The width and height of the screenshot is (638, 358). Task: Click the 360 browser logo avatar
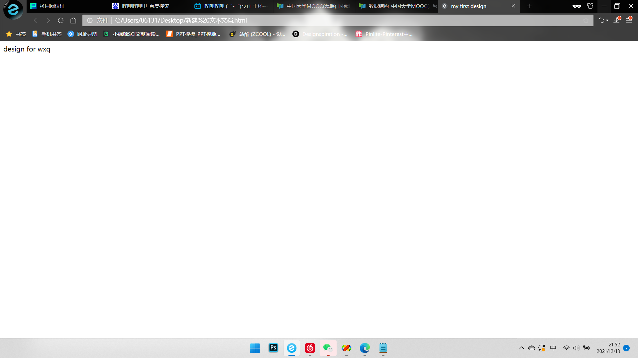[13, 10]
